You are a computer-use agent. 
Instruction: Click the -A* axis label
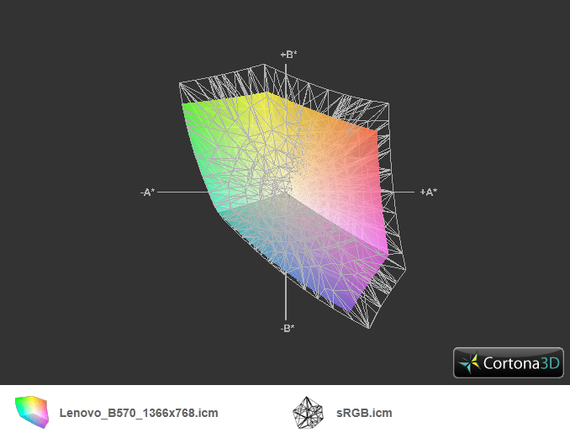(147, 192)
